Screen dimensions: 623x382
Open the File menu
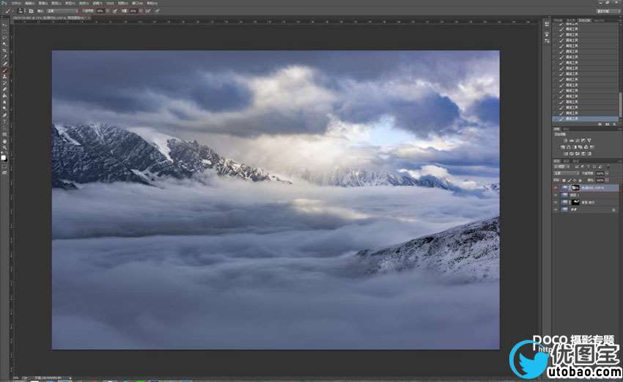click(x=17, y=3)
